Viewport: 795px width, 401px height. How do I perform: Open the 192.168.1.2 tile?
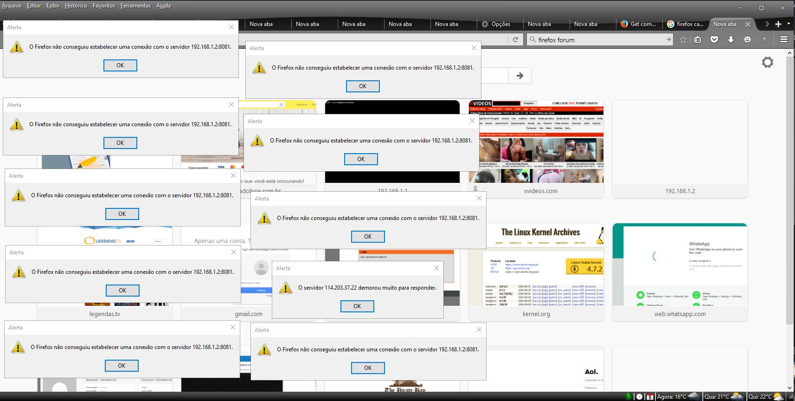pos(680,149)
